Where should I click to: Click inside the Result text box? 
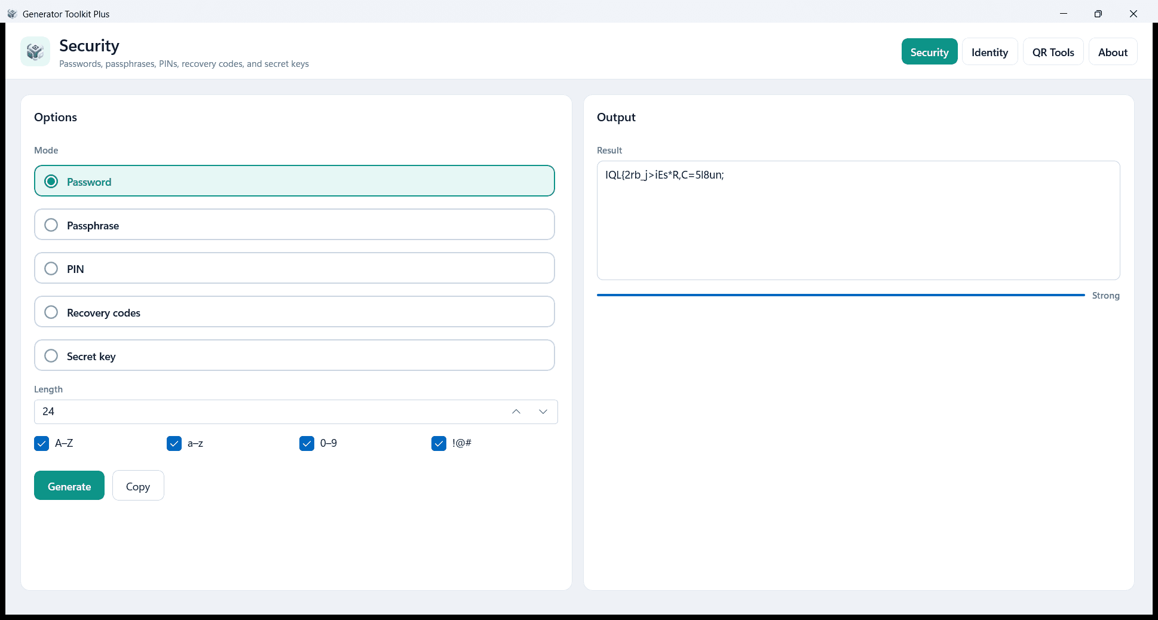[x=858, y=220]
